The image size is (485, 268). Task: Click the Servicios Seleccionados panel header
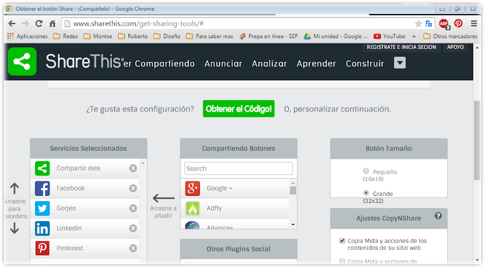point(88,149)
